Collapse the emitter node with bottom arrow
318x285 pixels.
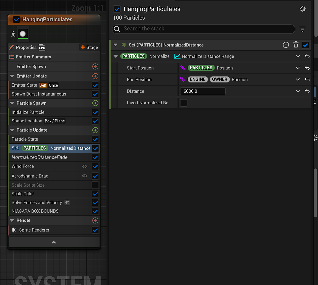point(54,242)
